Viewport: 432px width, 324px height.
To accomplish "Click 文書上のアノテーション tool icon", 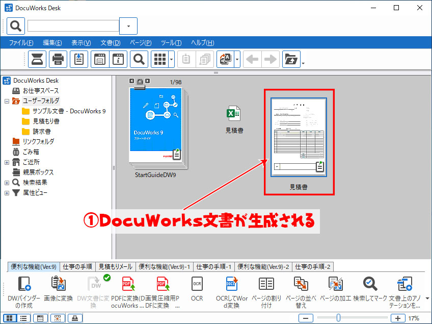I will click(404, 284).
